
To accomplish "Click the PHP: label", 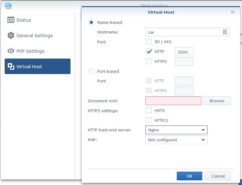I will click(92, 140).
